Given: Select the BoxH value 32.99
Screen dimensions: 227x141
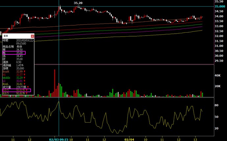Looking at the screenshot, I should point(19,71).
